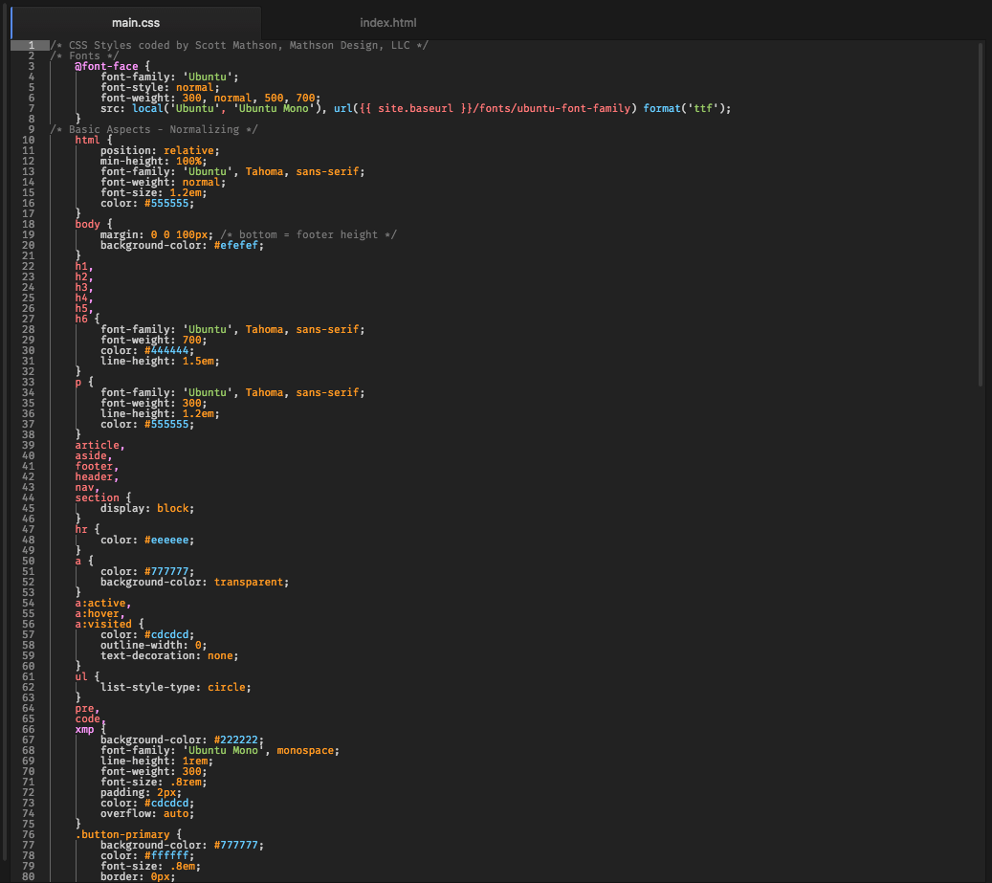Click the '#777777' value in the a rule

pos(166,572)
